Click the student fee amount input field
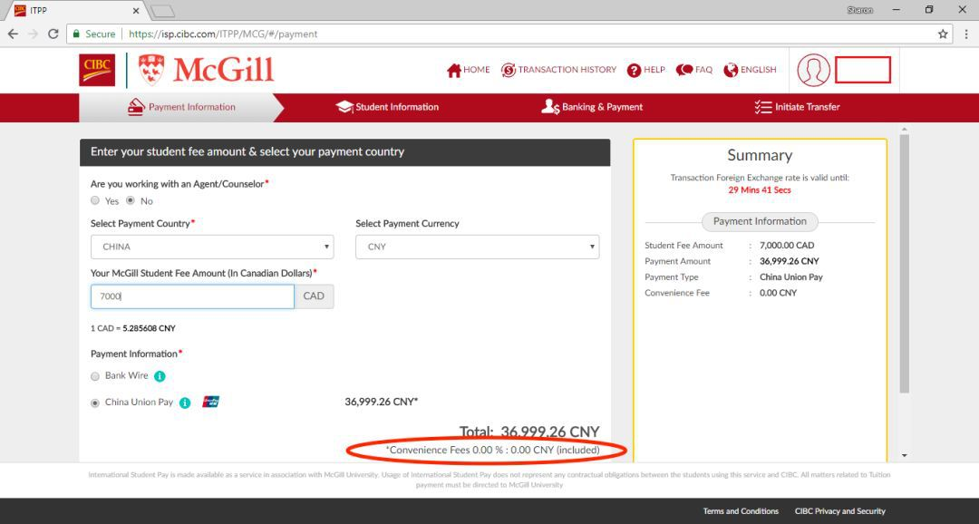The image size is (979, 524). point(192,296)
